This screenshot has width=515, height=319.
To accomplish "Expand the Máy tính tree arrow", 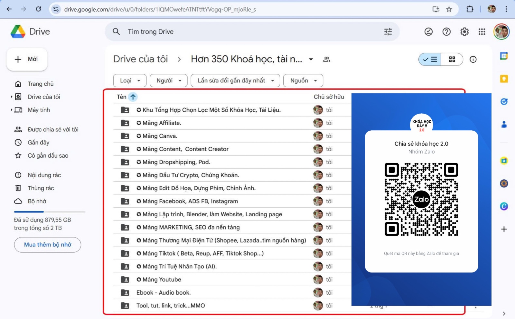I will pyautogui.click(x=12, y=110).
